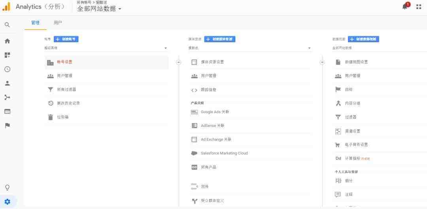Click the shopping cart icon for 电子商务设置
The height and width of the screenshot is (209, 427).
pyautogui.click(x=338, y=145)
